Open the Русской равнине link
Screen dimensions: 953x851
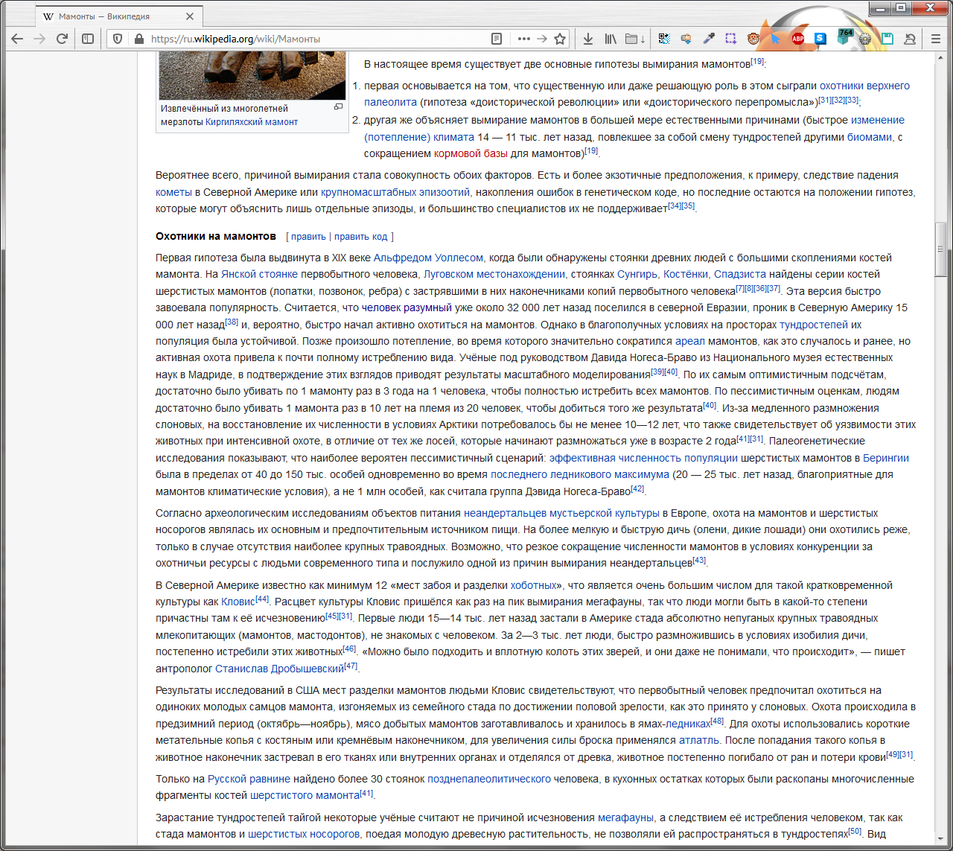point(249,779)
